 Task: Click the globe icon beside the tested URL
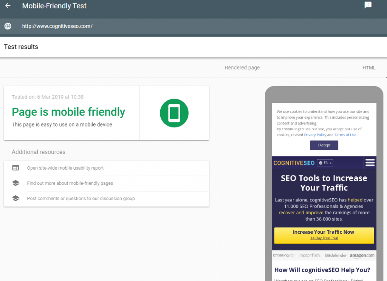pyautogui.click(x=8, y=26)
